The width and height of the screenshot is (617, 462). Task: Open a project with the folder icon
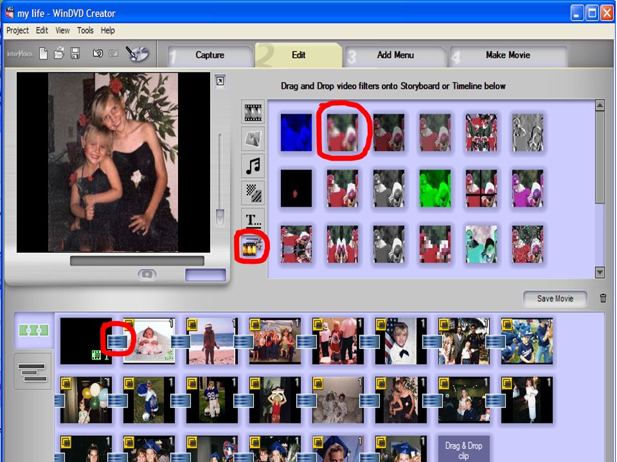59,53
